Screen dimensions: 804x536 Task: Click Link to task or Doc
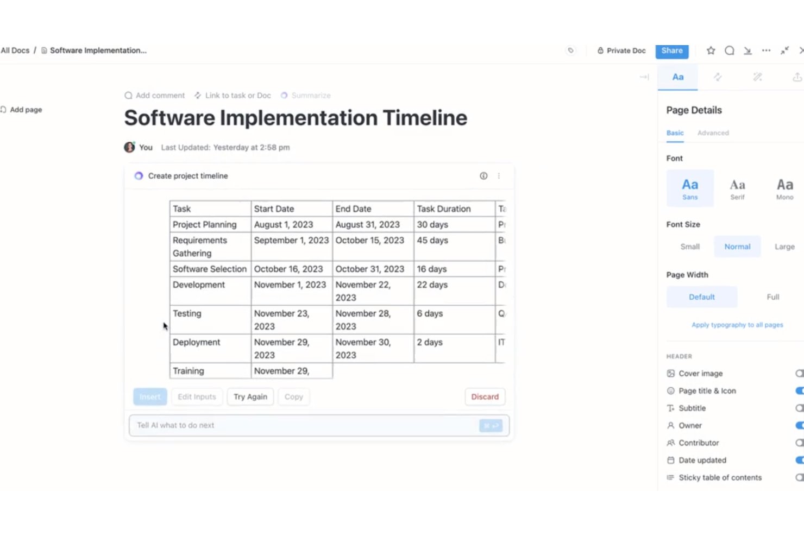(233, 96)
